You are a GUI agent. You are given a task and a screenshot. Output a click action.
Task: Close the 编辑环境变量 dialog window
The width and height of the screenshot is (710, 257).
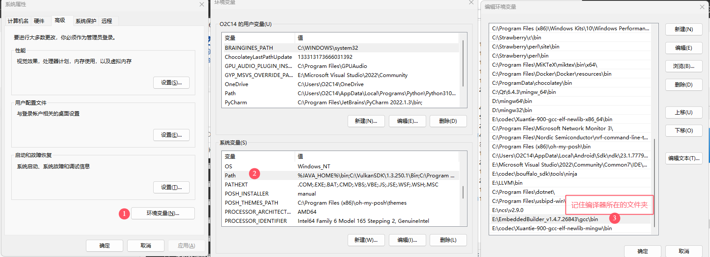[702, 7]
